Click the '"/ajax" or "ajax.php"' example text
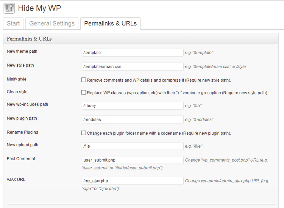284x208 pixels. (x=101, y=189)
